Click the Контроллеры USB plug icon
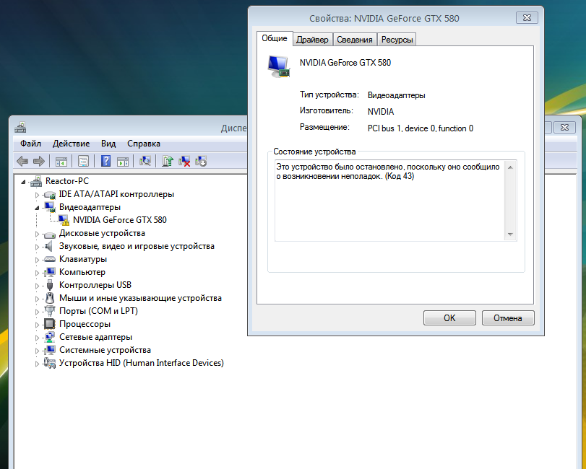The height and width of the screenshot is (469, 586). pyautogui.click(x=50, y=286)
